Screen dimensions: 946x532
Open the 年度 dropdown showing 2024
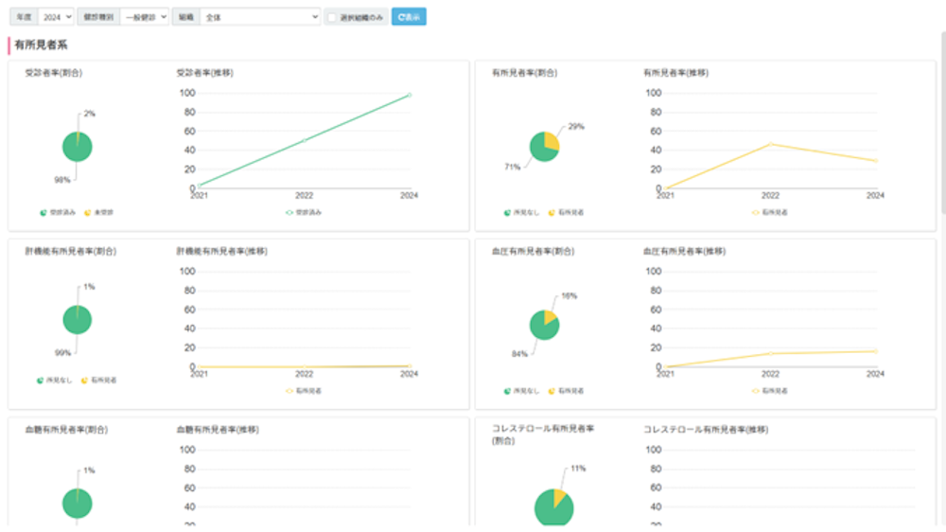pos(56,17)
